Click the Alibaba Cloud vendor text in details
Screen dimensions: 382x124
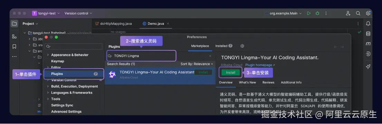coord(231,65)
